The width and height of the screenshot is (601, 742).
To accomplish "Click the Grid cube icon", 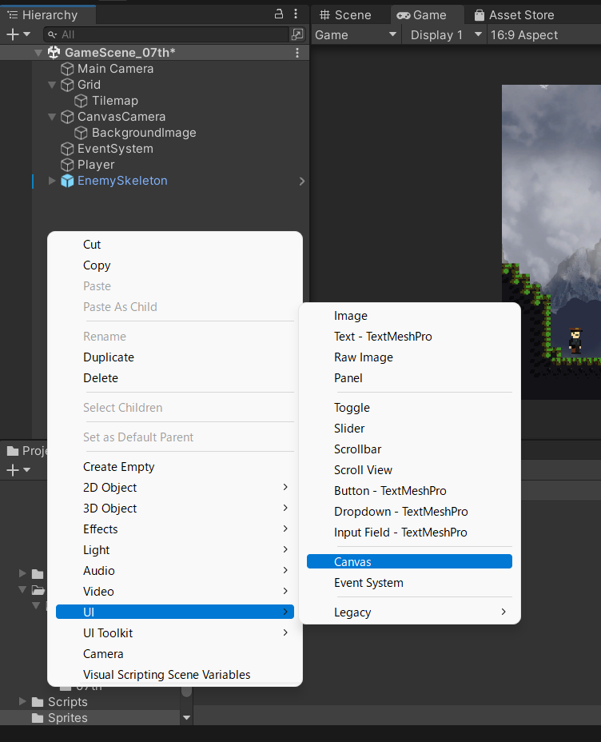I will tap(67, 85).
